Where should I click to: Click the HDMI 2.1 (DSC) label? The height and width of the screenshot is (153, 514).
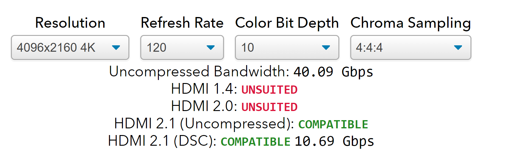point(162,141)
